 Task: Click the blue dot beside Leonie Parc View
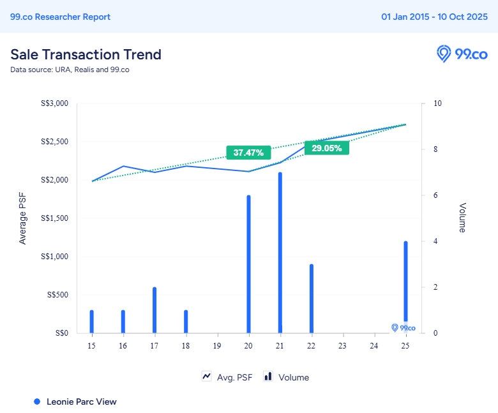point(37,402)
